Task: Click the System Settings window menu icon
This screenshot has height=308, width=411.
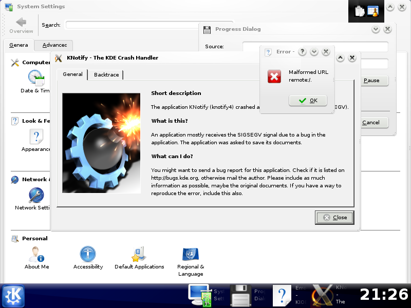Action: (9, 7)
